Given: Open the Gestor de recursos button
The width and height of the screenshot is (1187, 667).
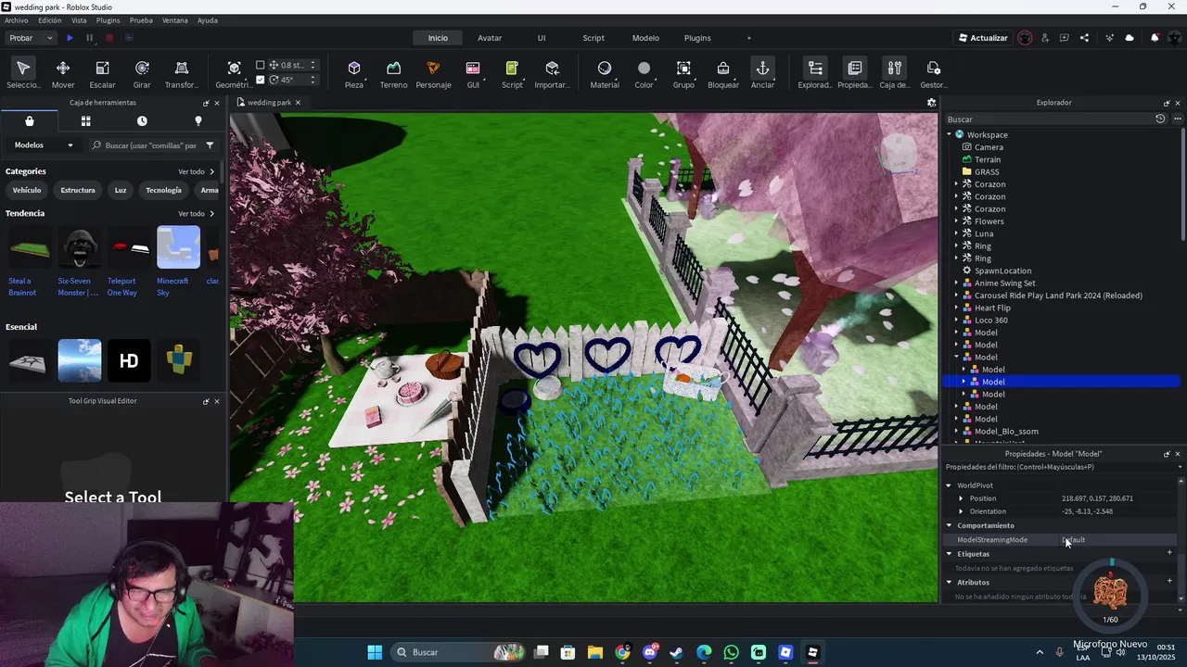Looking at the screenshot, I should point(934,73).
